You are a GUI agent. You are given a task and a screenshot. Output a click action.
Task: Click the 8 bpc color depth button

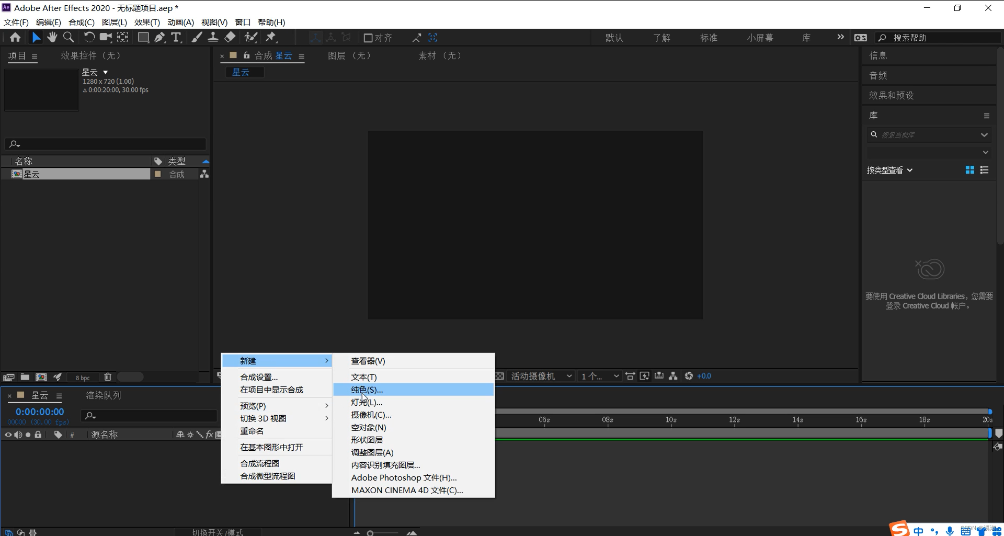tap(83, 378)
